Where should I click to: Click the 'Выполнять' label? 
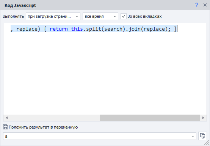tap(13, 16)
